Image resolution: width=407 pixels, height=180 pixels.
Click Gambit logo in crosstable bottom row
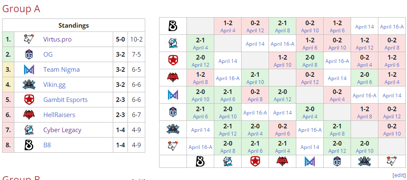click(x=255, y=161)
